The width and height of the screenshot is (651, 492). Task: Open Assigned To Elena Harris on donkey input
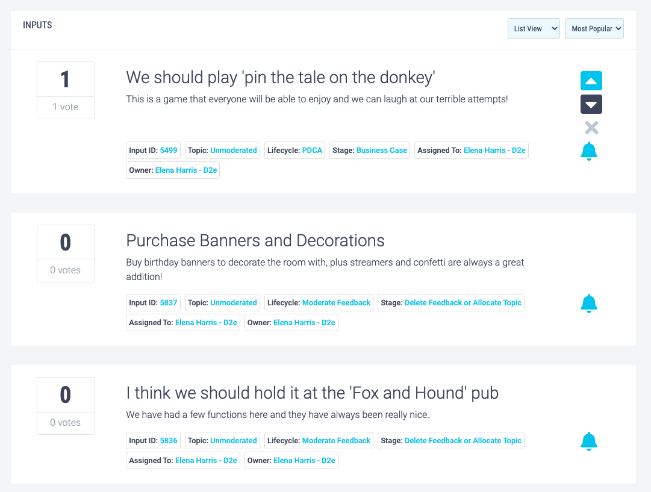494,151
